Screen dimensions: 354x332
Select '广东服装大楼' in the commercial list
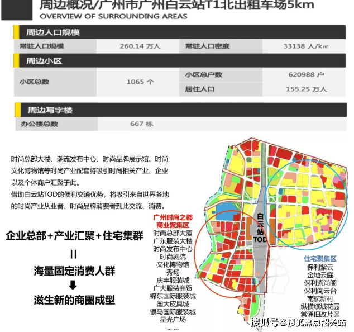click(173, 241)
